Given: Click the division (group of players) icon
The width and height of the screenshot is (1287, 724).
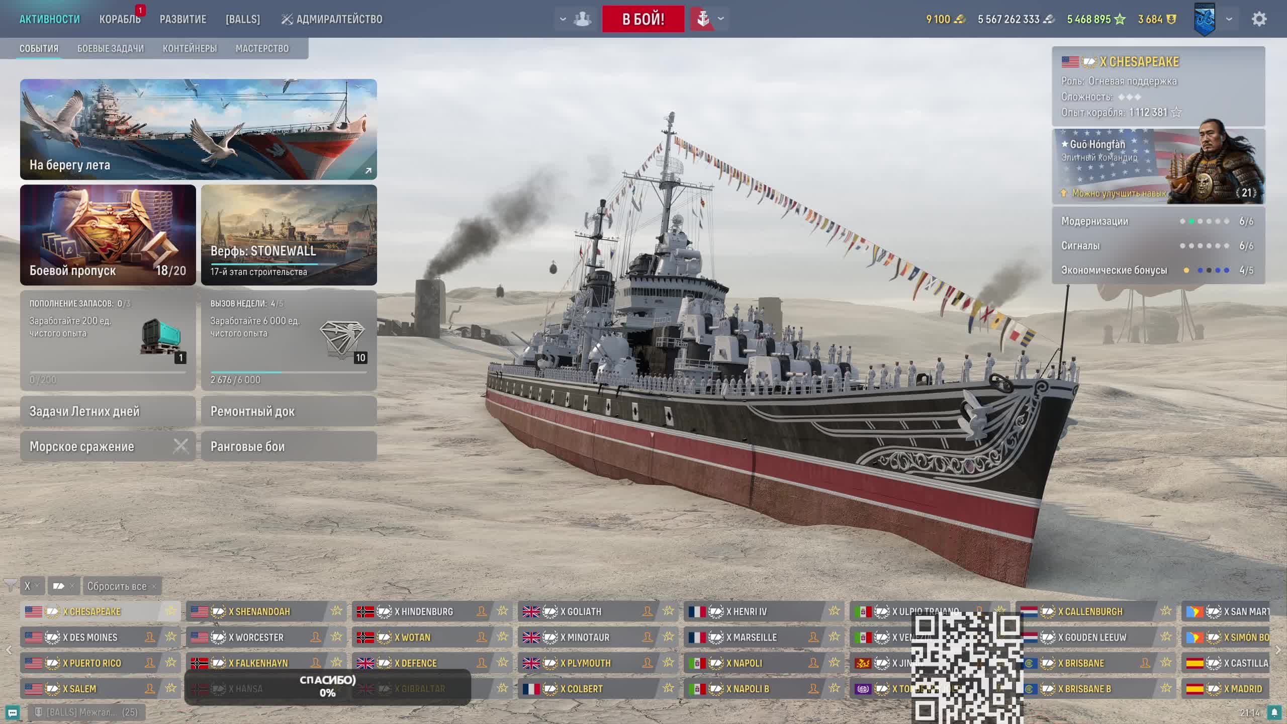Looking at the screenshot, I should (x=582, y=19).
